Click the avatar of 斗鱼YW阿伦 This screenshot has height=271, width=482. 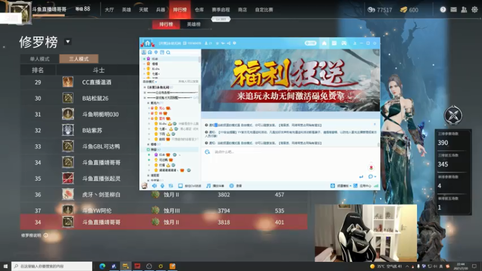tap(68, 210)
